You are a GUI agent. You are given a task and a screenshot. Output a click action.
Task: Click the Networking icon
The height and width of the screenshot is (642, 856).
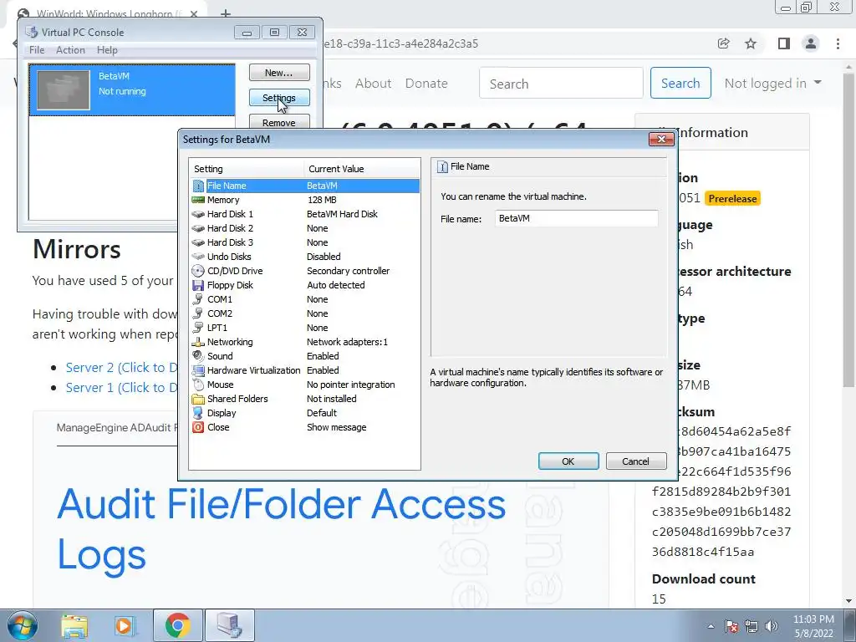(198, 342)
